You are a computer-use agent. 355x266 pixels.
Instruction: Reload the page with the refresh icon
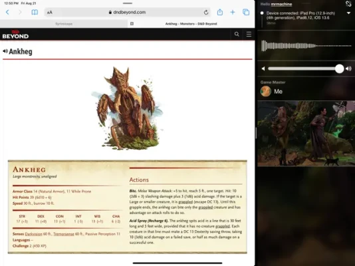(x=206, y=12)
